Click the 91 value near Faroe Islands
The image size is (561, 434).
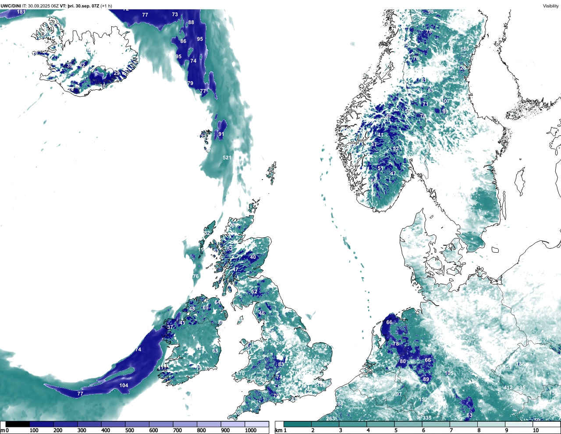221,134
